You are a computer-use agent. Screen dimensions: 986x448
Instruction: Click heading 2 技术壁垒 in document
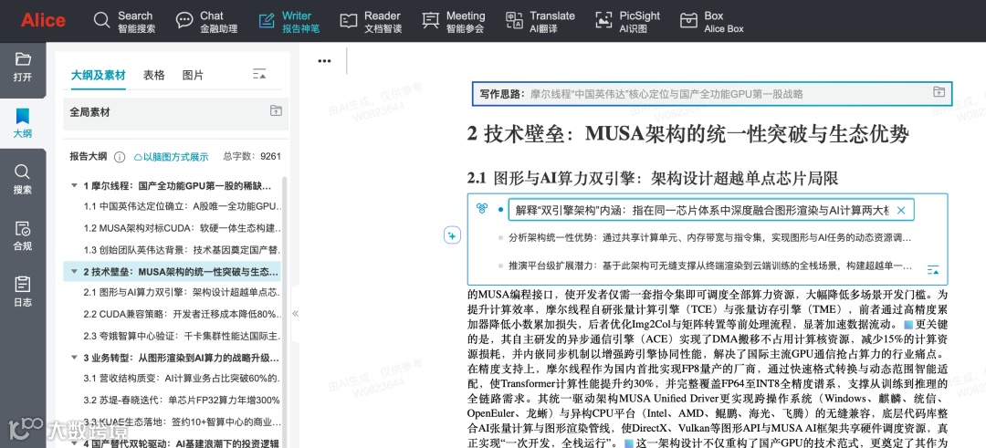coord(688,134)
